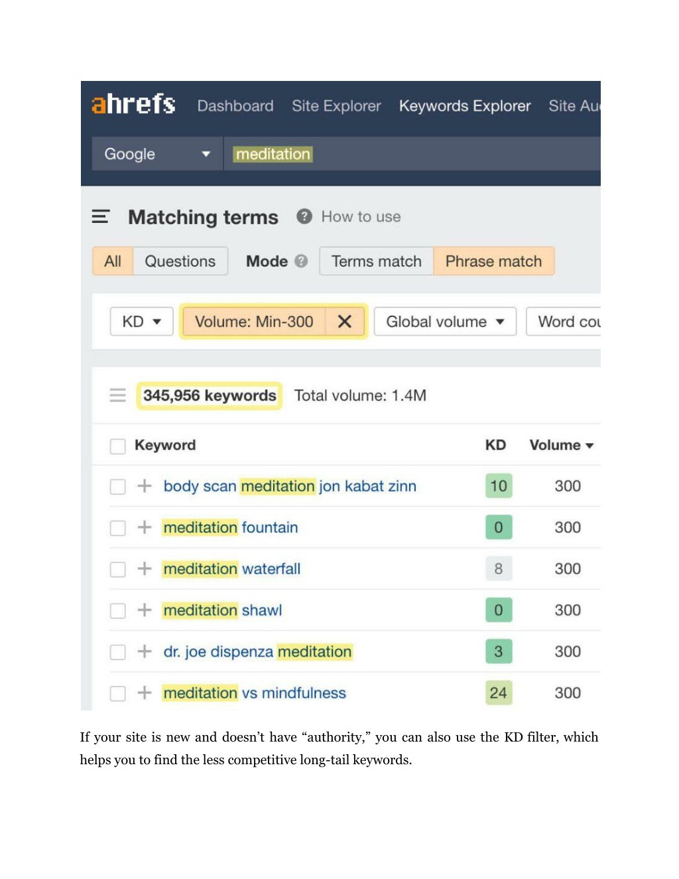Open the hamburger menu beside Matching terms
This screenshot has height=879, width=679.
click(x=100, y=216)
